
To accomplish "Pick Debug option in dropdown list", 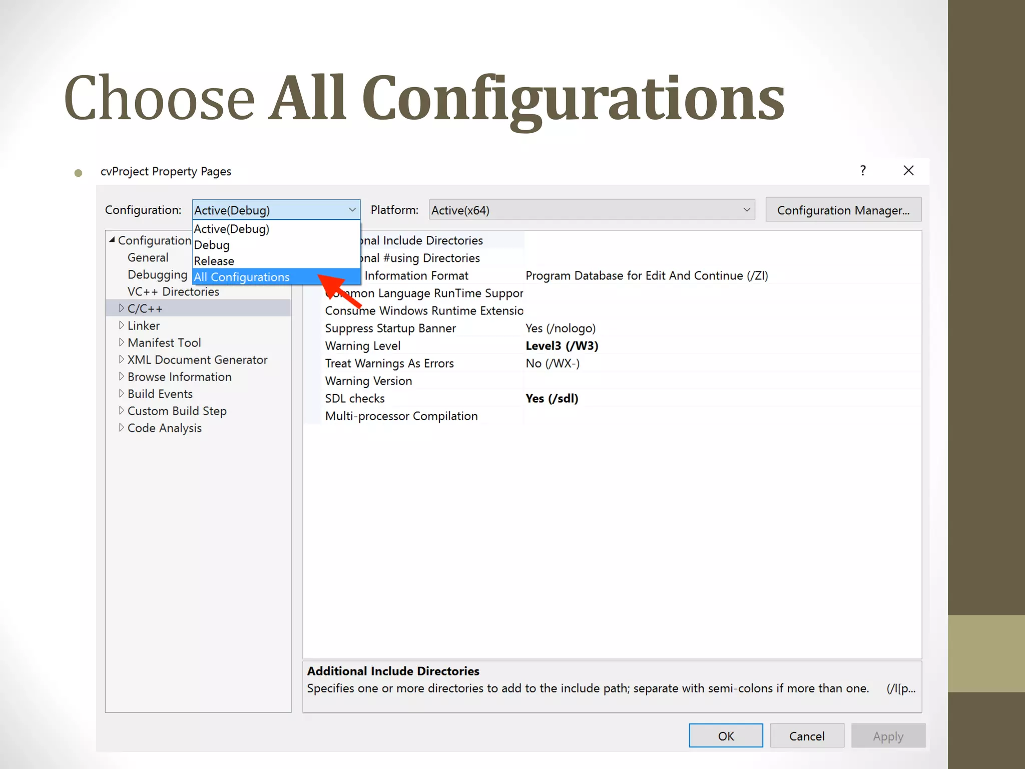I will tap(212, 245).
